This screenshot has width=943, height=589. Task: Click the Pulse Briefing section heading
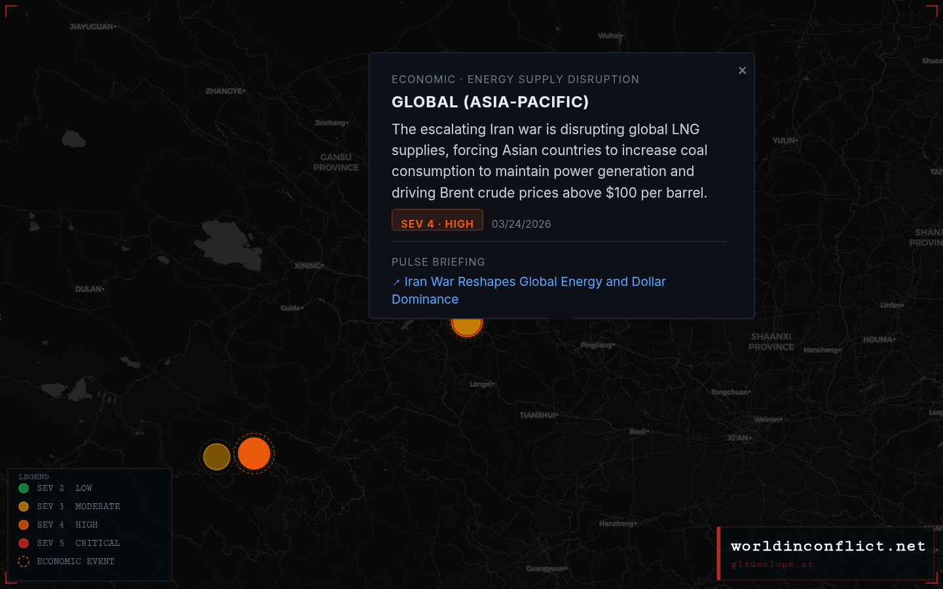(x=438, y=262)
